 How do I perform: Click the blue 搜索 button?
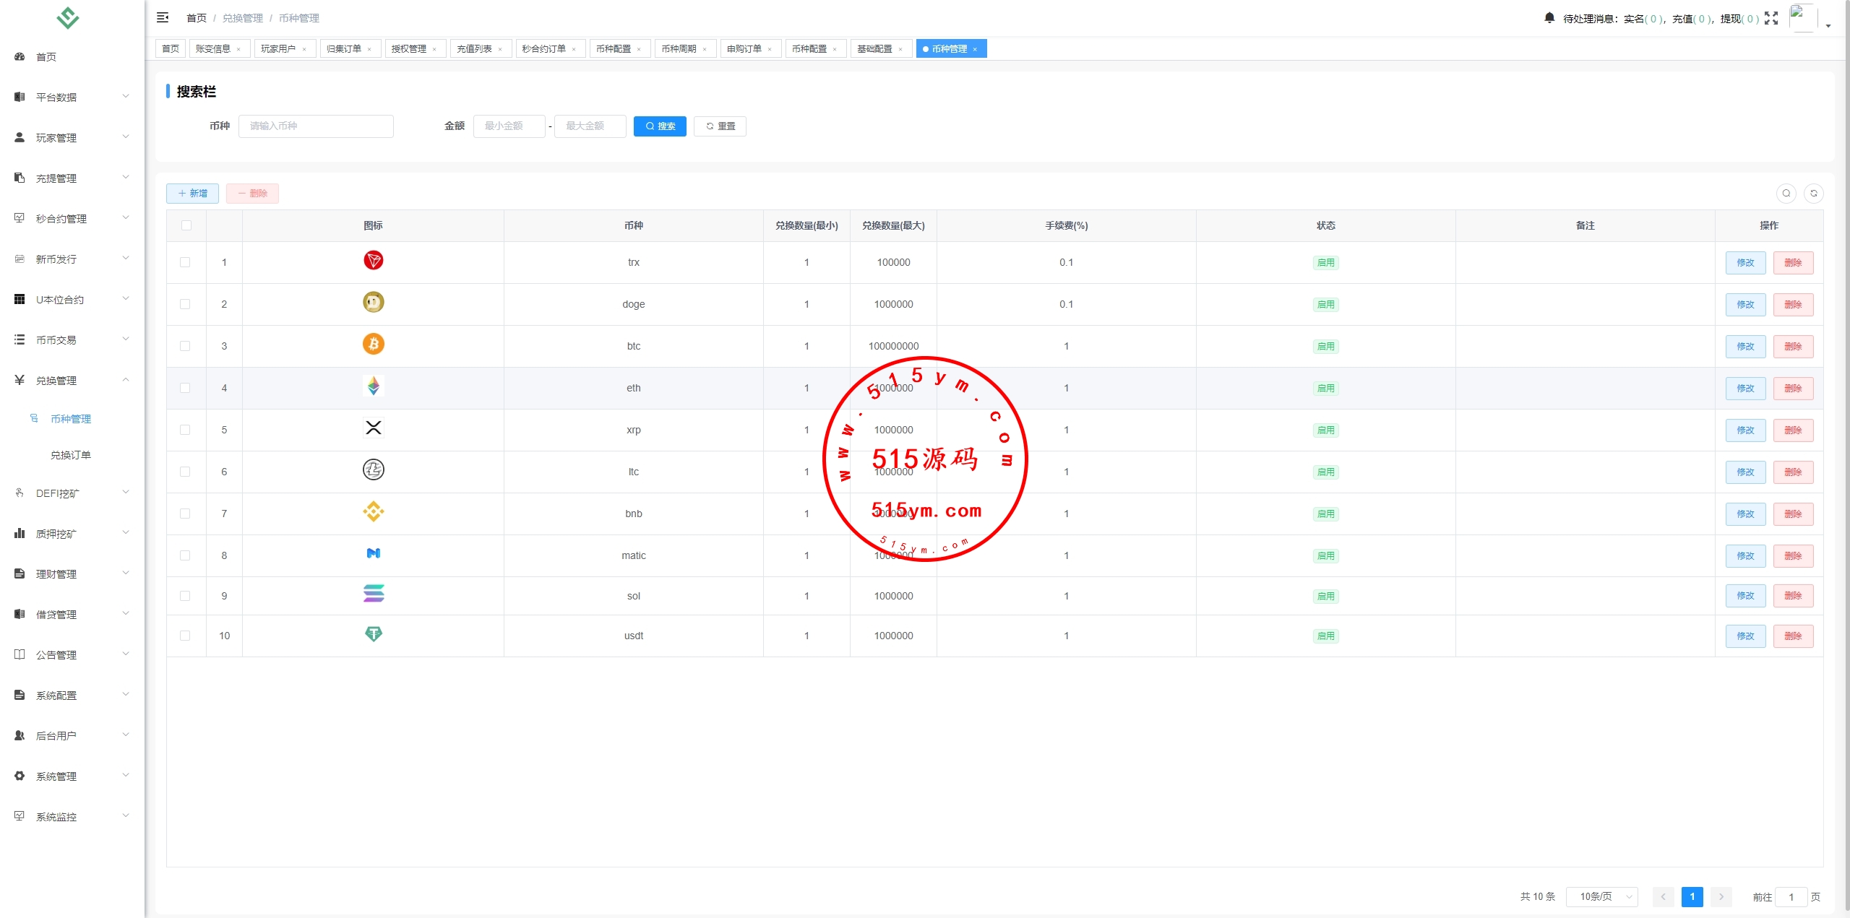coord(660,126)
